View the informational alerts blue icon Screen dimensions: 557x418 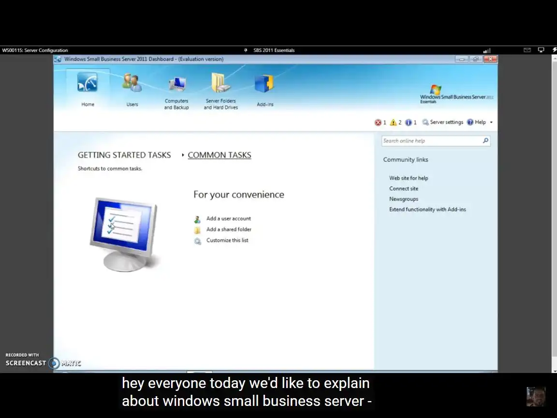pos(409,122)
